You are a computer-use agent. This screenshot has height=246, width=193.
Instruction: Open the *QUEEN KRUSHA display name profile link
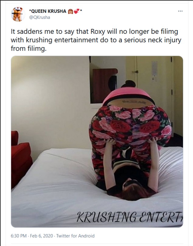click(48, 11)
